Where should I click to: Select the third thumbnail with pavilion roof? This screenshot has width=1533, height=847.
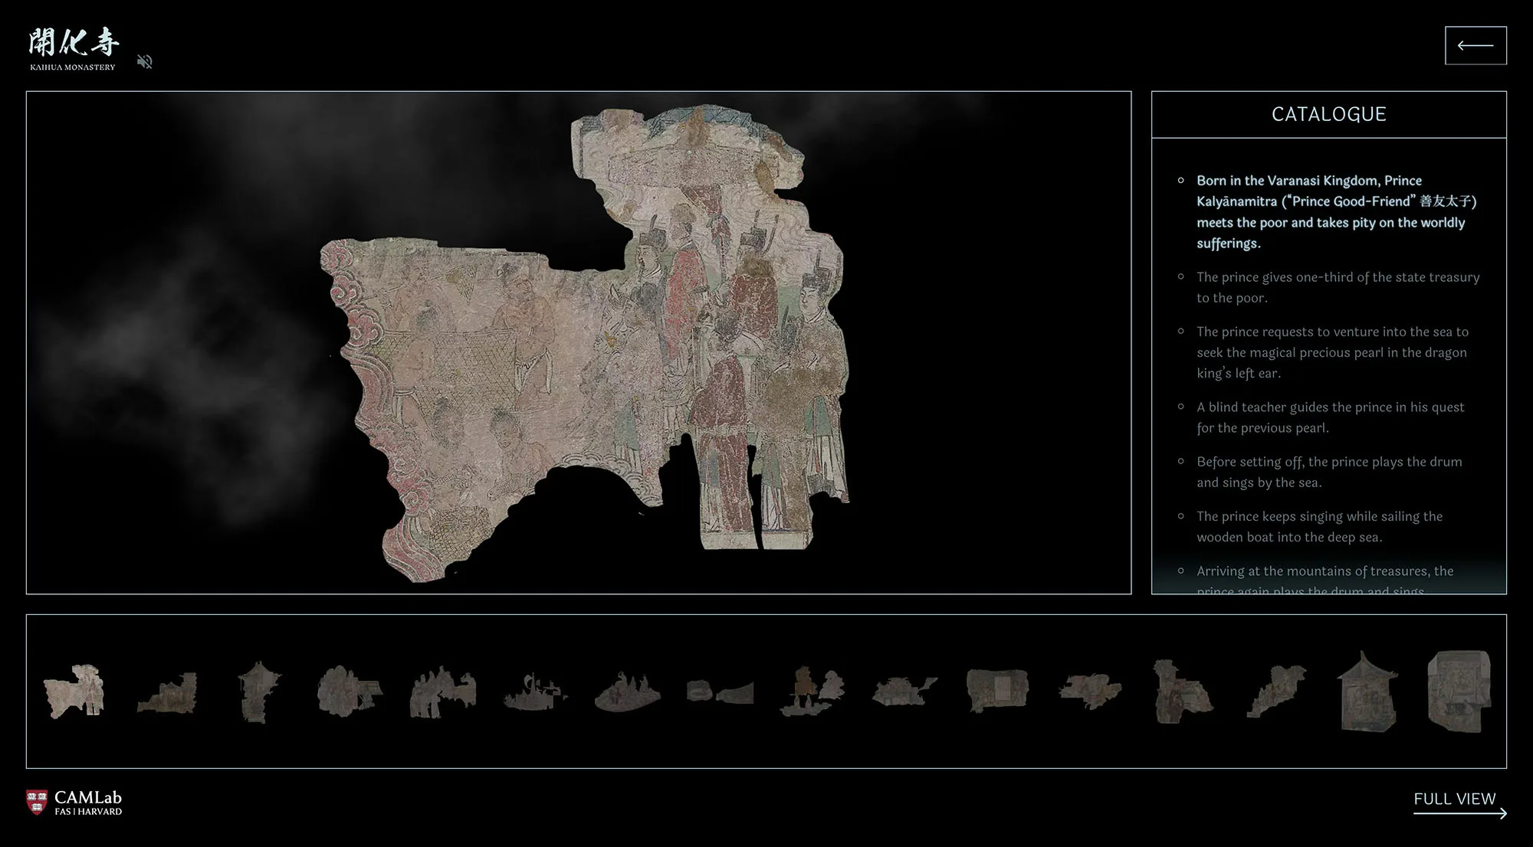coord(260,692)
